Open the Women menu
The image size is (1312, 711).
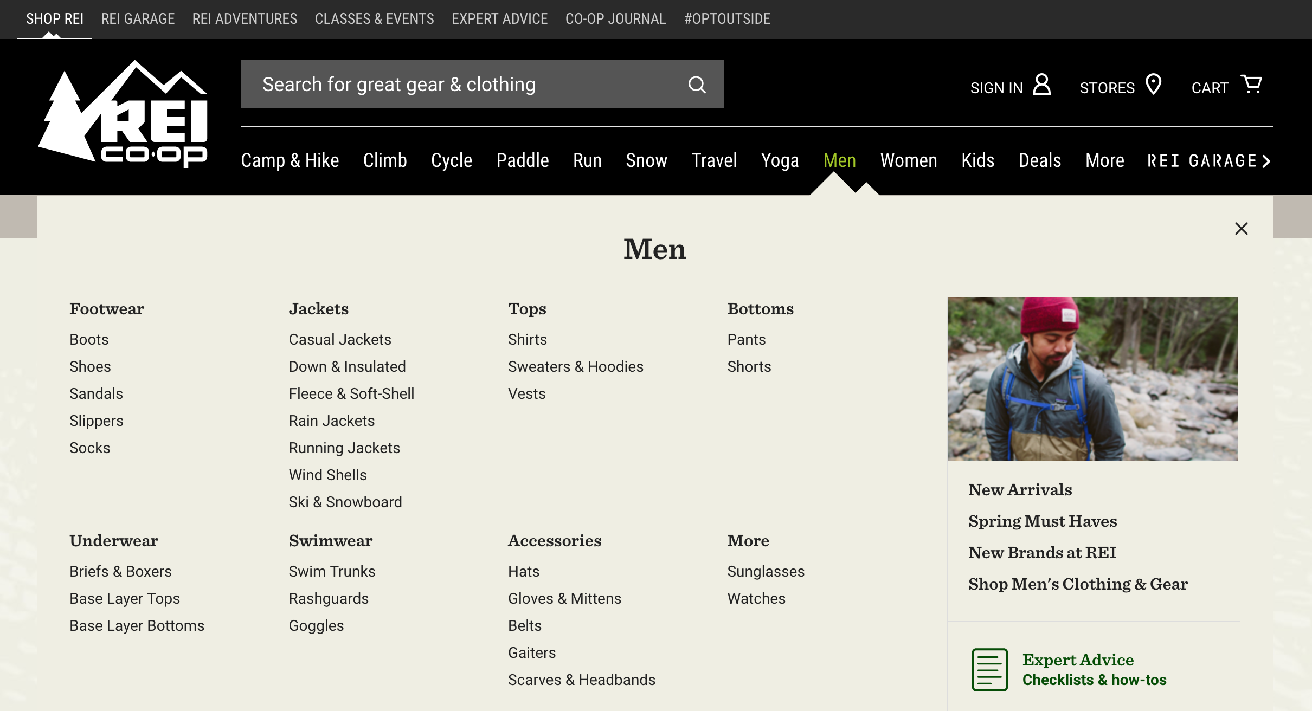[x=909, y=160]
